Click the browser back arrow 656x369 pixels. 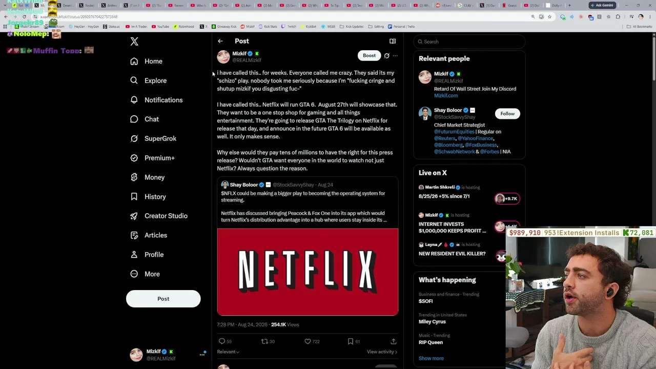point(6,17)
